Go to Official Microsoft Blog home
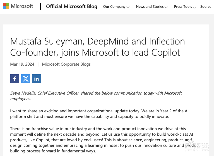This screenshot has height=156, width=214. tap(72, 6)
